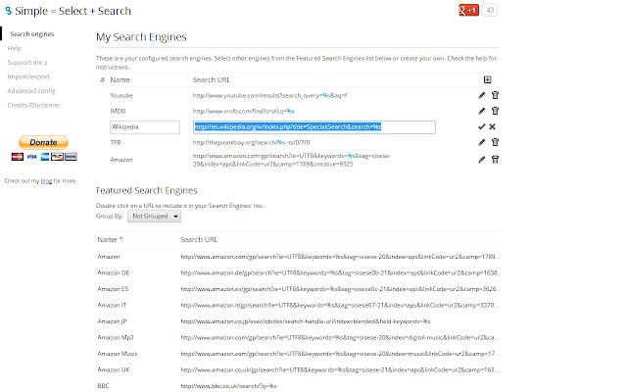Open the Help section in the sidebar
Screen dimensions: 627x392
click(15, 47)
